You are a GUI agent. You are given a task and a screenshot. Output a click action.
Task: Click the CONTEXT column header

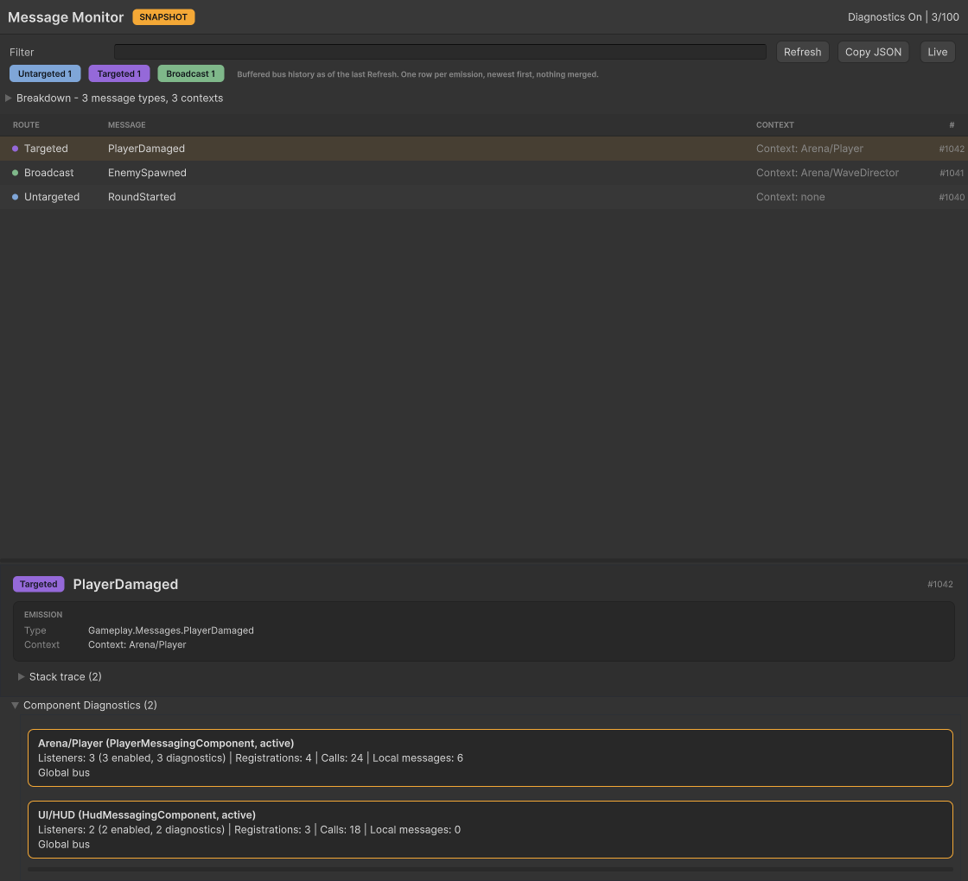pyautogui.click(x=774, y=124)
